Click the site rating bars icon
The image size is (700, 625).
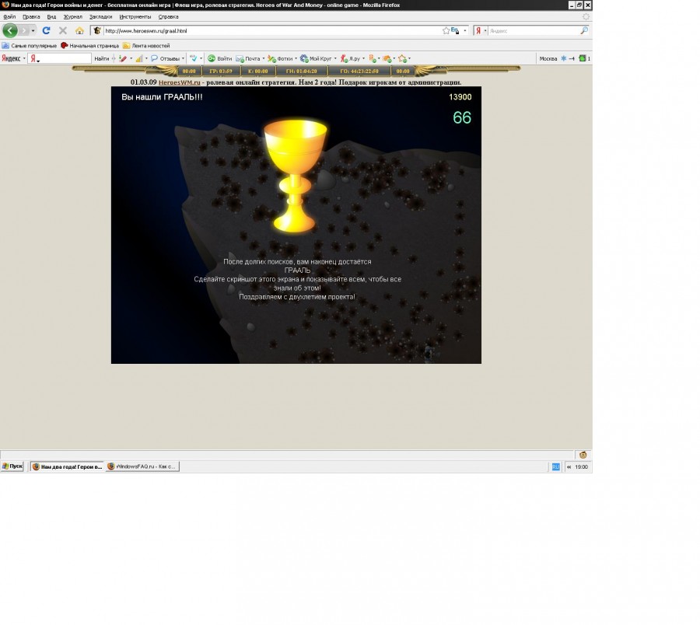pos(139,58)
